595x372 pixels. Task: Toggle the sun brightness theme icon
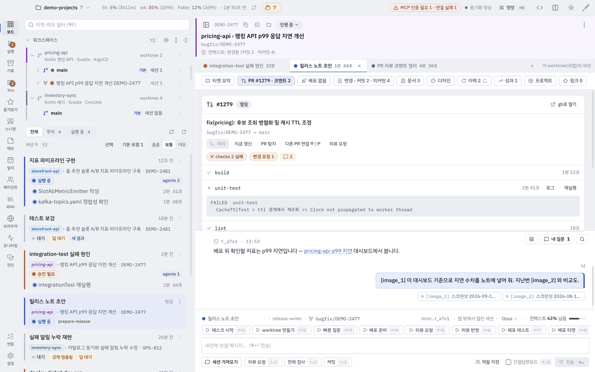pyautogui.click(x=571, y=7)
